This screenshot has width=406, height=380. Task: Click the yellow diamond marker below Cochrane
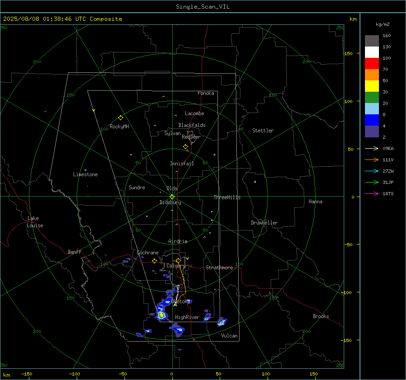point(155,261)
